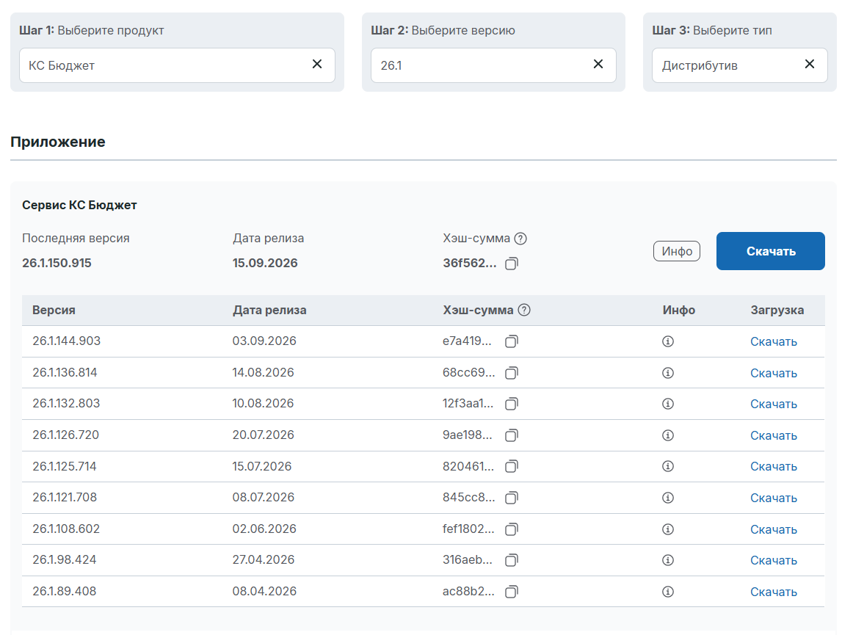Open the version dropdown showing 26.1
This screenshot has height=635, width=842.
[493, 65]
